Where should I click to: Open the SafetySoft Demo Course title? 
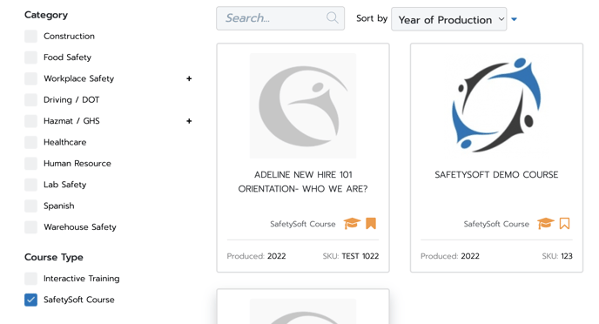click(496, 174)
